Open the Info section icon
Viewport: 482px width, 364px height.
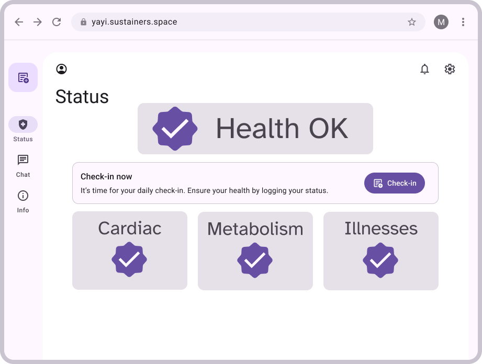click(x=23, y=196)
